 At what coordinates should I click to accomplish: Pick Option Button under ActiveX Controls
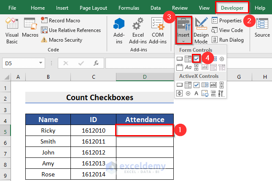pos(188,93)
